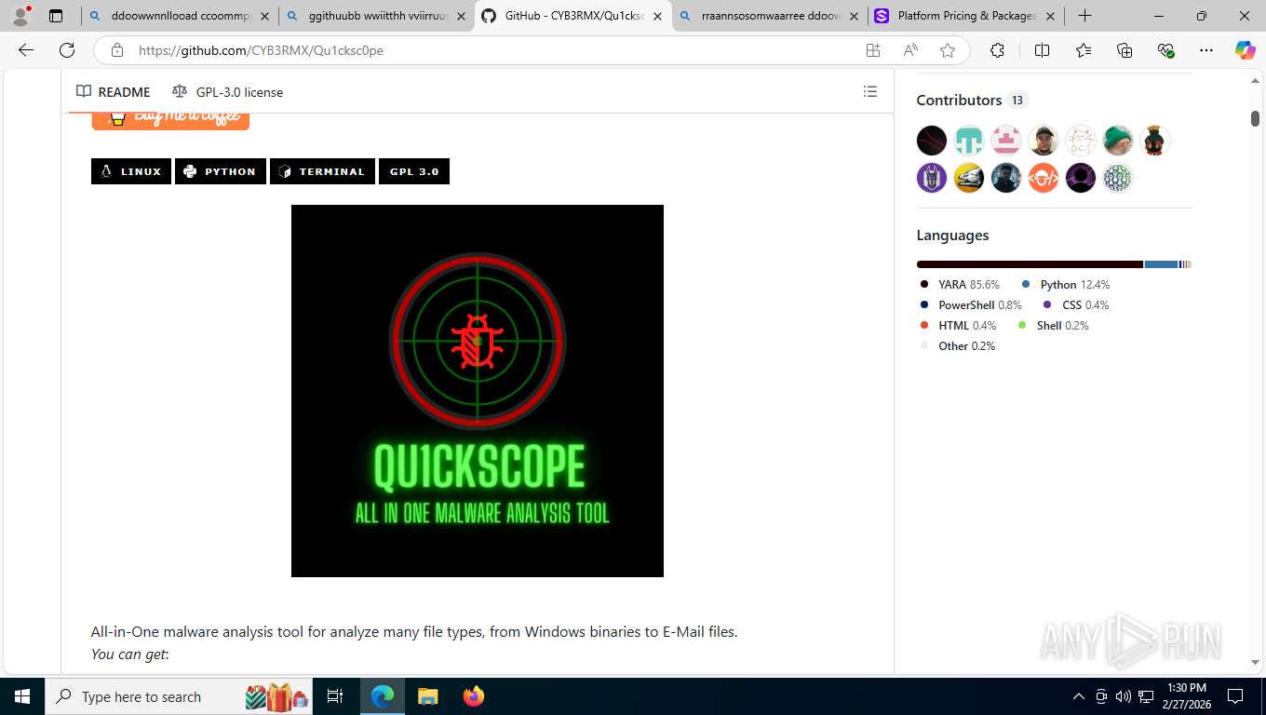This screenshot has width=1266, height=715.
Task: Open the yellow eagle-skull contributor avatar
Action: [x=969, y=178]
